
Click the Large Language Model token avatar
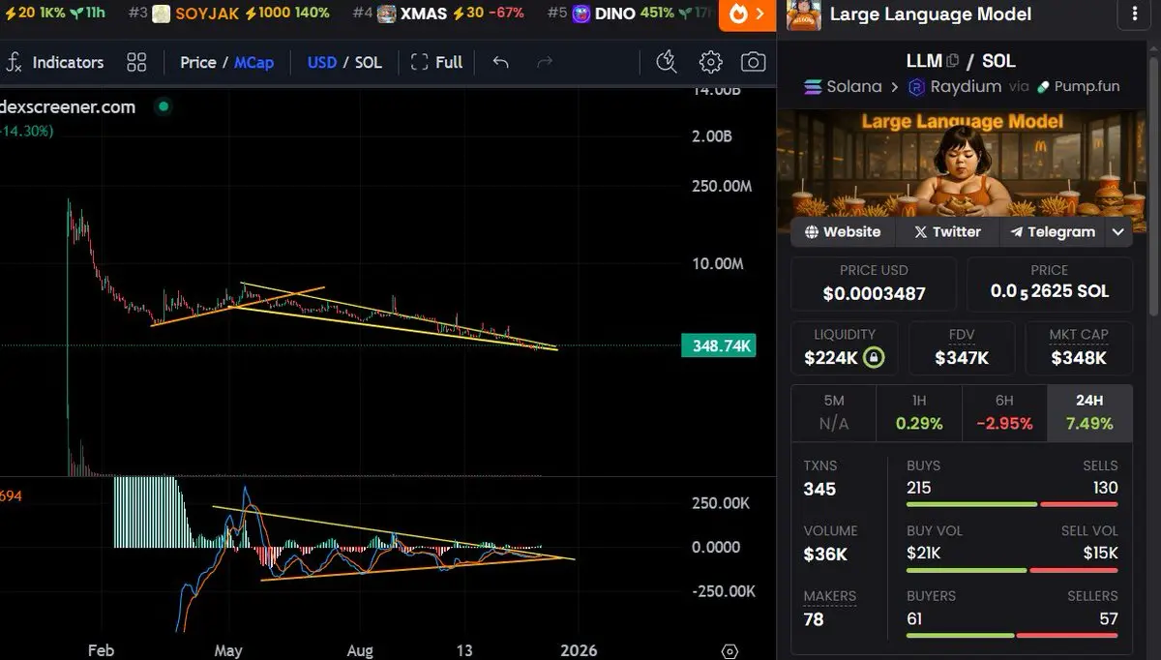(803, 15)
